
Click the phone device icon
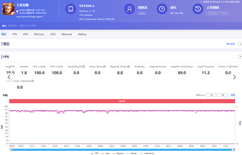[71, 9]
